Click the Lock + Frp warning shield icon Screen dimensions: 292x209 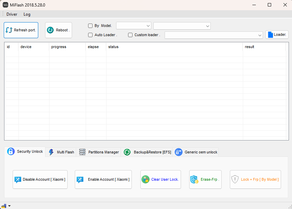(x=235, y=179)
